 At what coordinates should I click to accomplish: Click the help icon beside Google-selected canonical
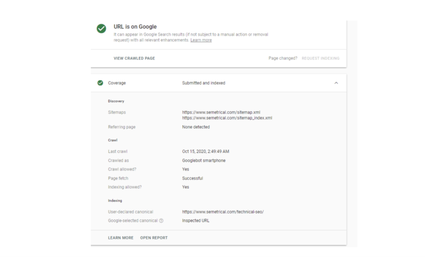pos(161,221)
